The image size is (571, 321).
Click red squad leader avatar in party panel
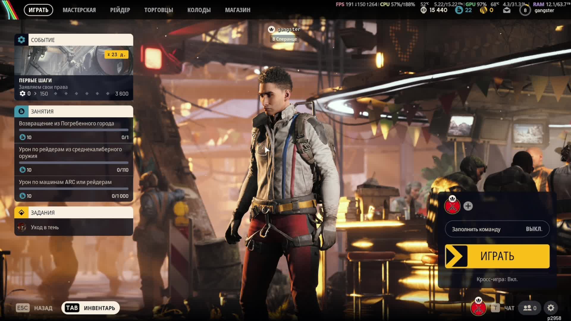click(452, 205)
